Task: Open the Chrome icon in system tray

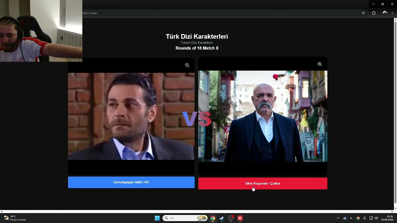Action: click(x=358, y=218)
